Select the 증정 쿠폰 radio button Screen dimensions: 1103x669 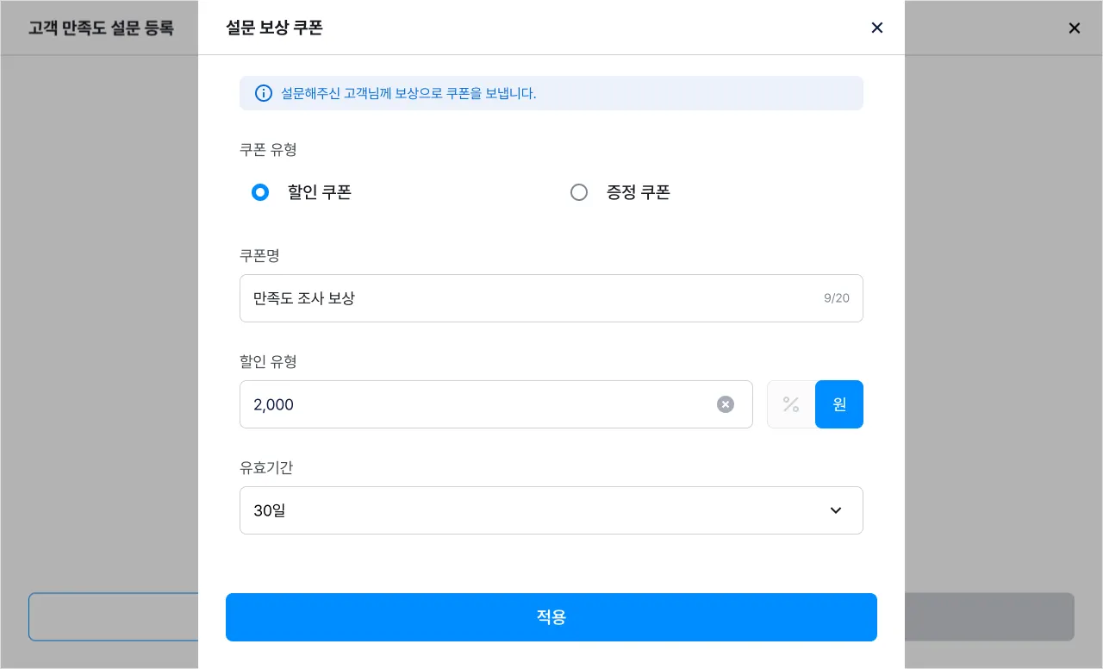[579, 192]
